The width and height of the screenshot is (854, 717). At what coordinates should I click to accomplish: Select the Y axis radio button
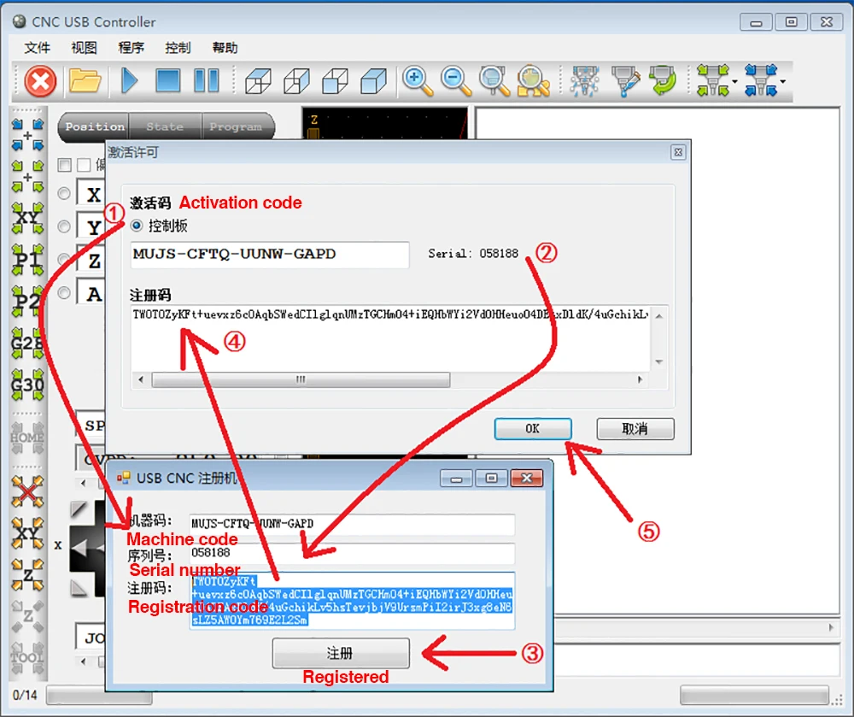[64, 226]
